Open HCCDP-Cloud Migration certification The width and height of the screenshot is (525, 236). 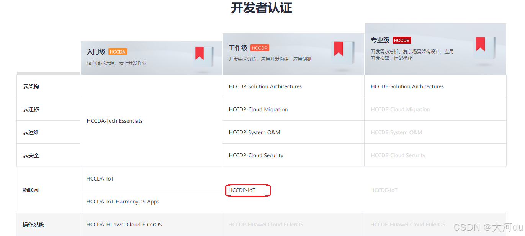(258, 109)
